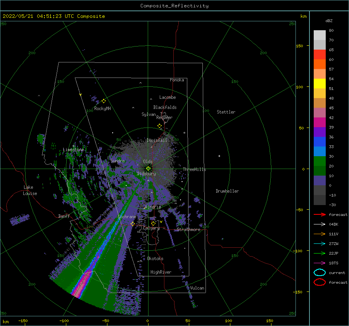
Task: Click the magenta 18TS arrow icon
Action: pyautogui.click(x=320, y=263)
